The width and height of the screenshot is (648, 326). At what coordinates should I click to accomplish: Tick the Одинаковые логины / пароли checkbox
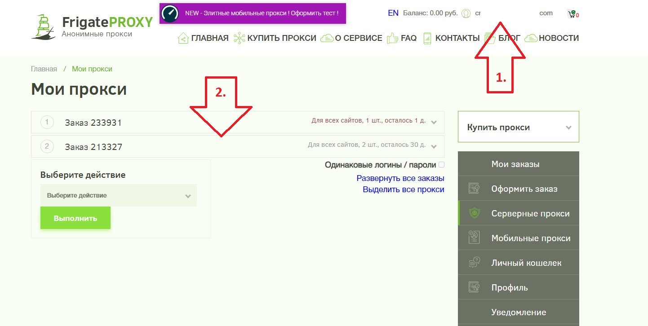click(441, 165)
